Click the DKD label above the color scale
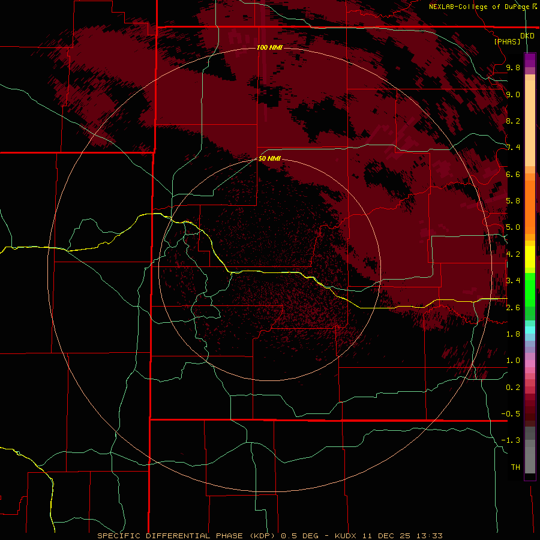540x540 pixels. pos(527,36)
